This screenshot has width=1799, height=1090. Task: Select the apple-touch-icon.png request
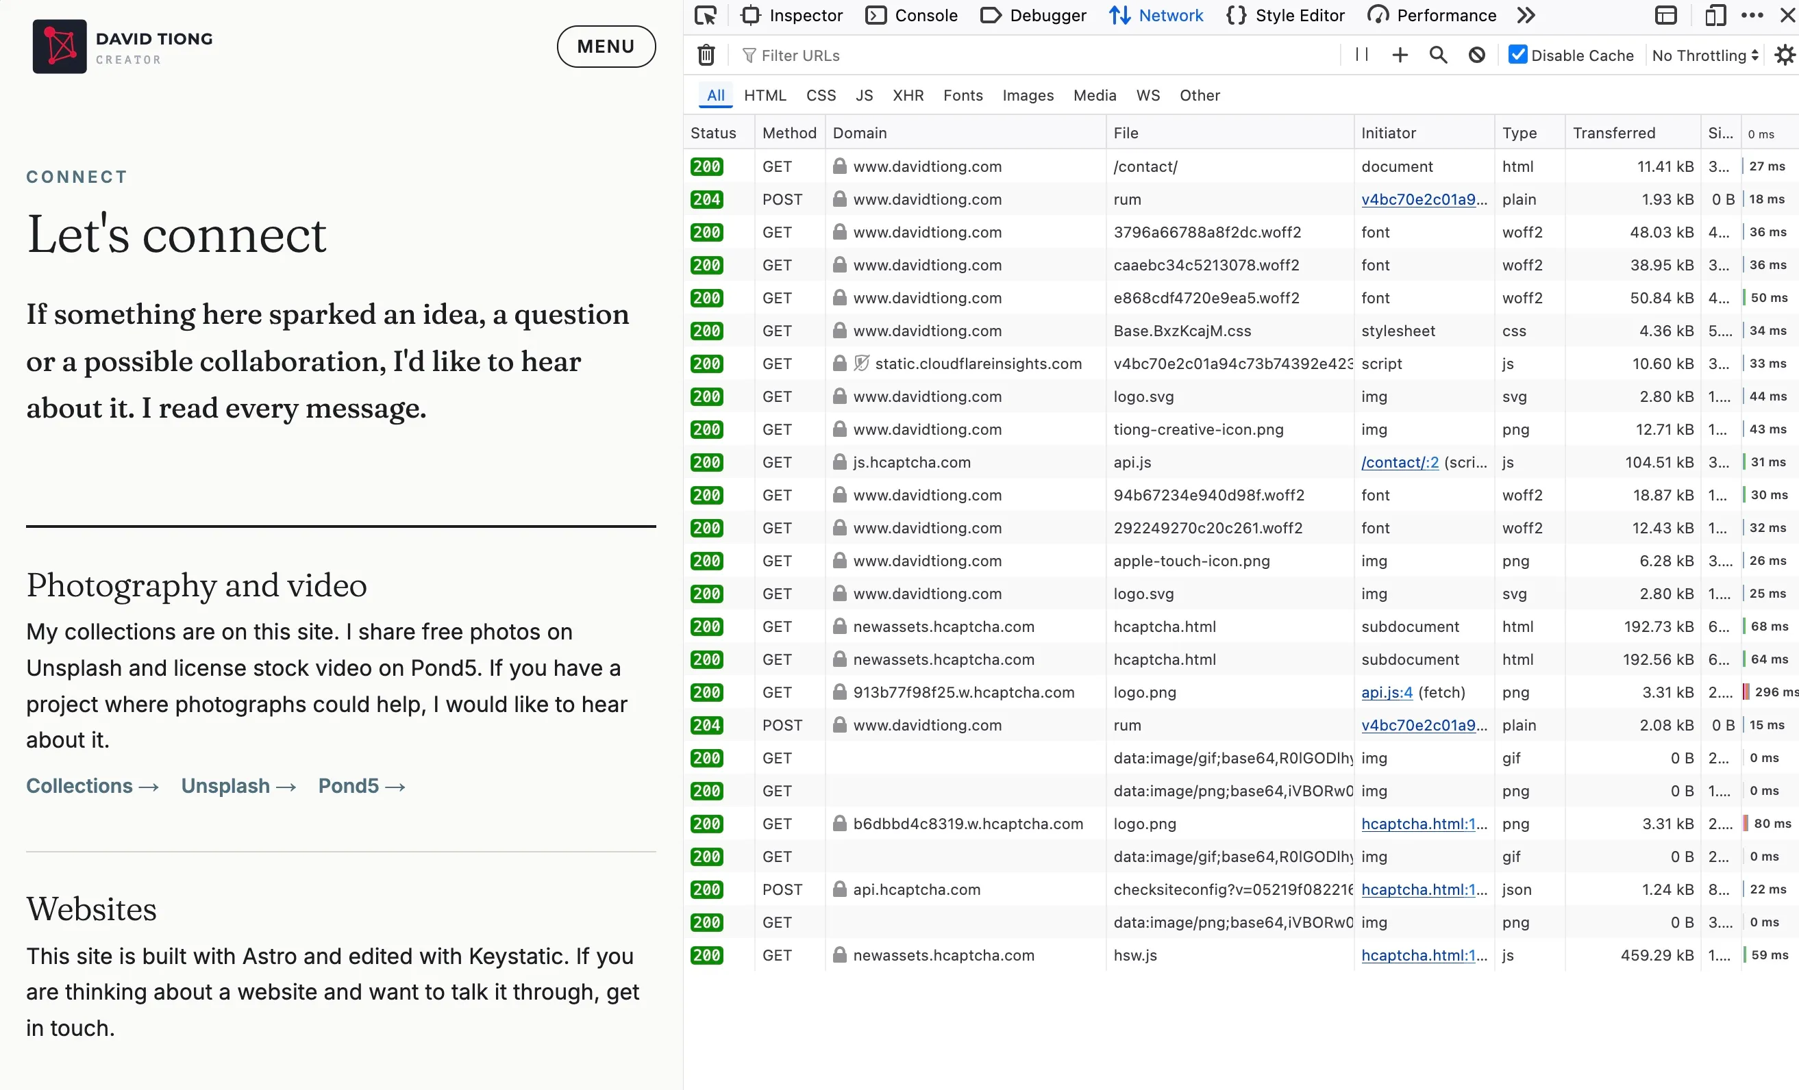tap(1241, 560)
